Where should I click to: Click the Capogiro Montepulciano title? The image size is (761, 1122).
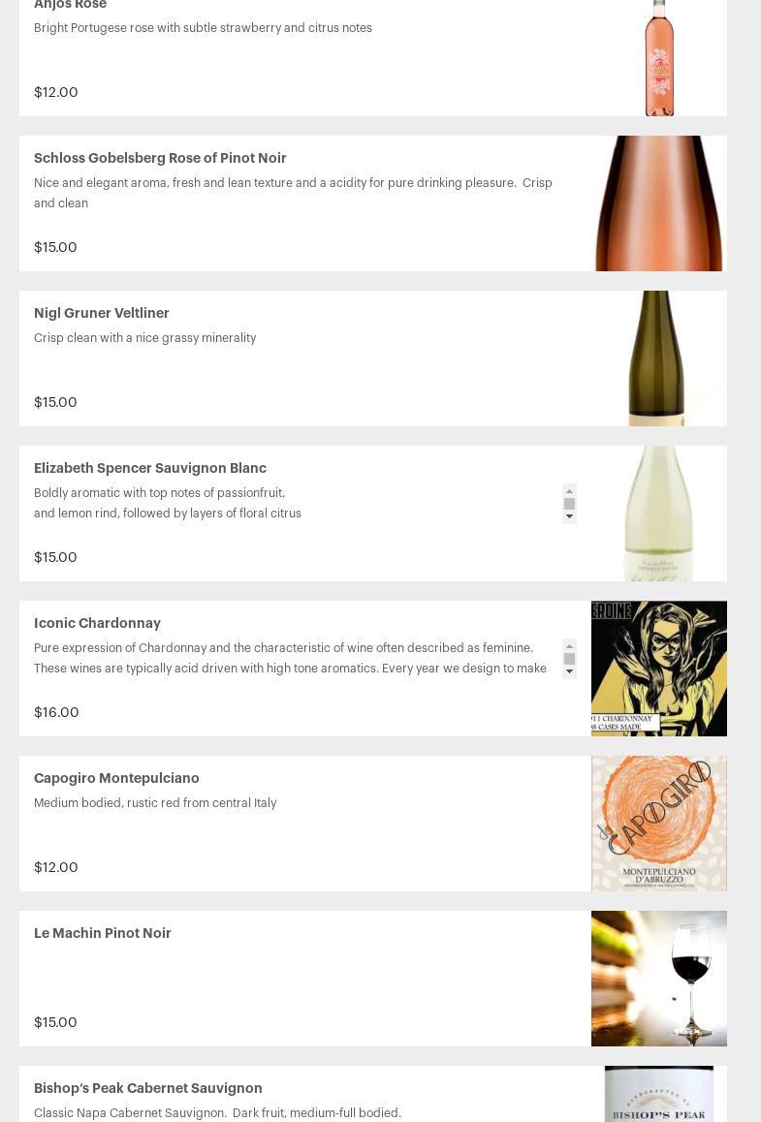tap(116, 778)
